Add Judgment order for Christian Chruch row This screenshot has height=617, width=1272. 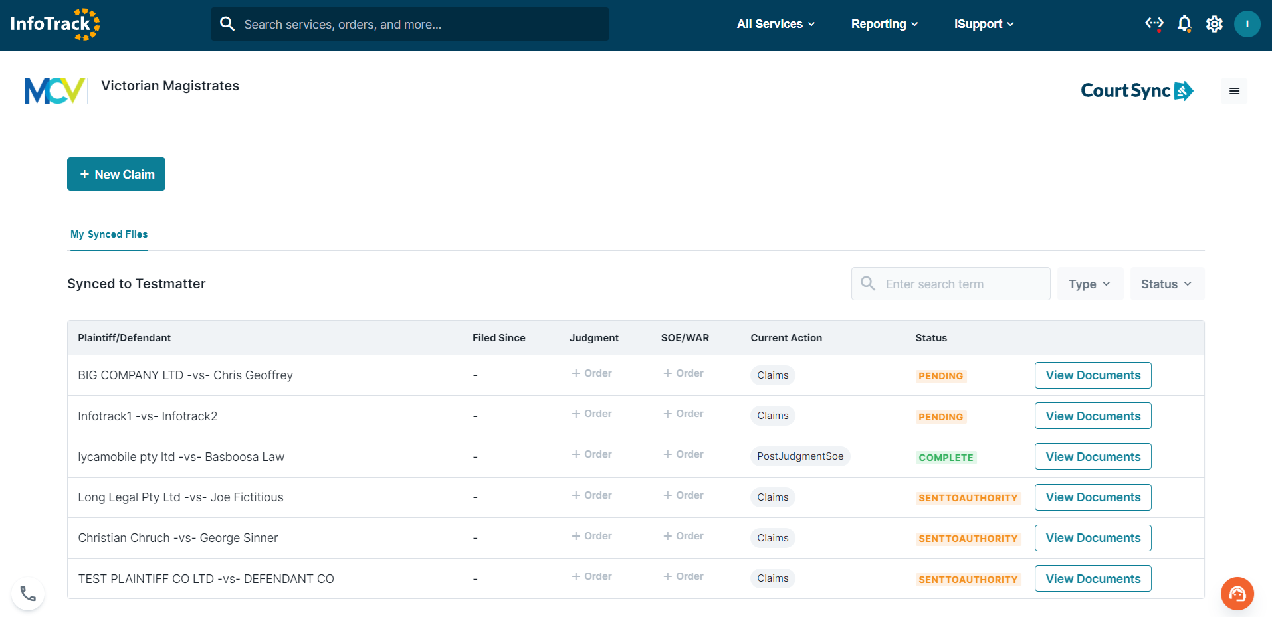coord(591,536)
